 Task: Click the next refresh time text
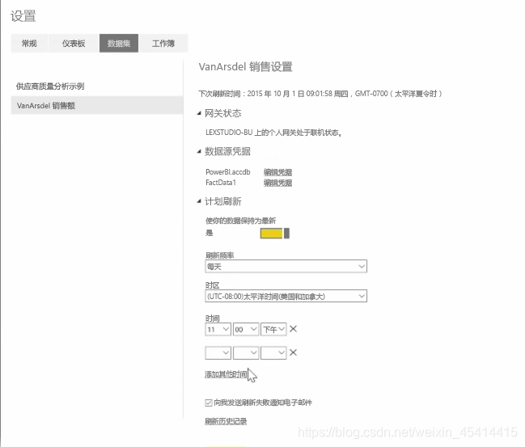coord(320,94)
